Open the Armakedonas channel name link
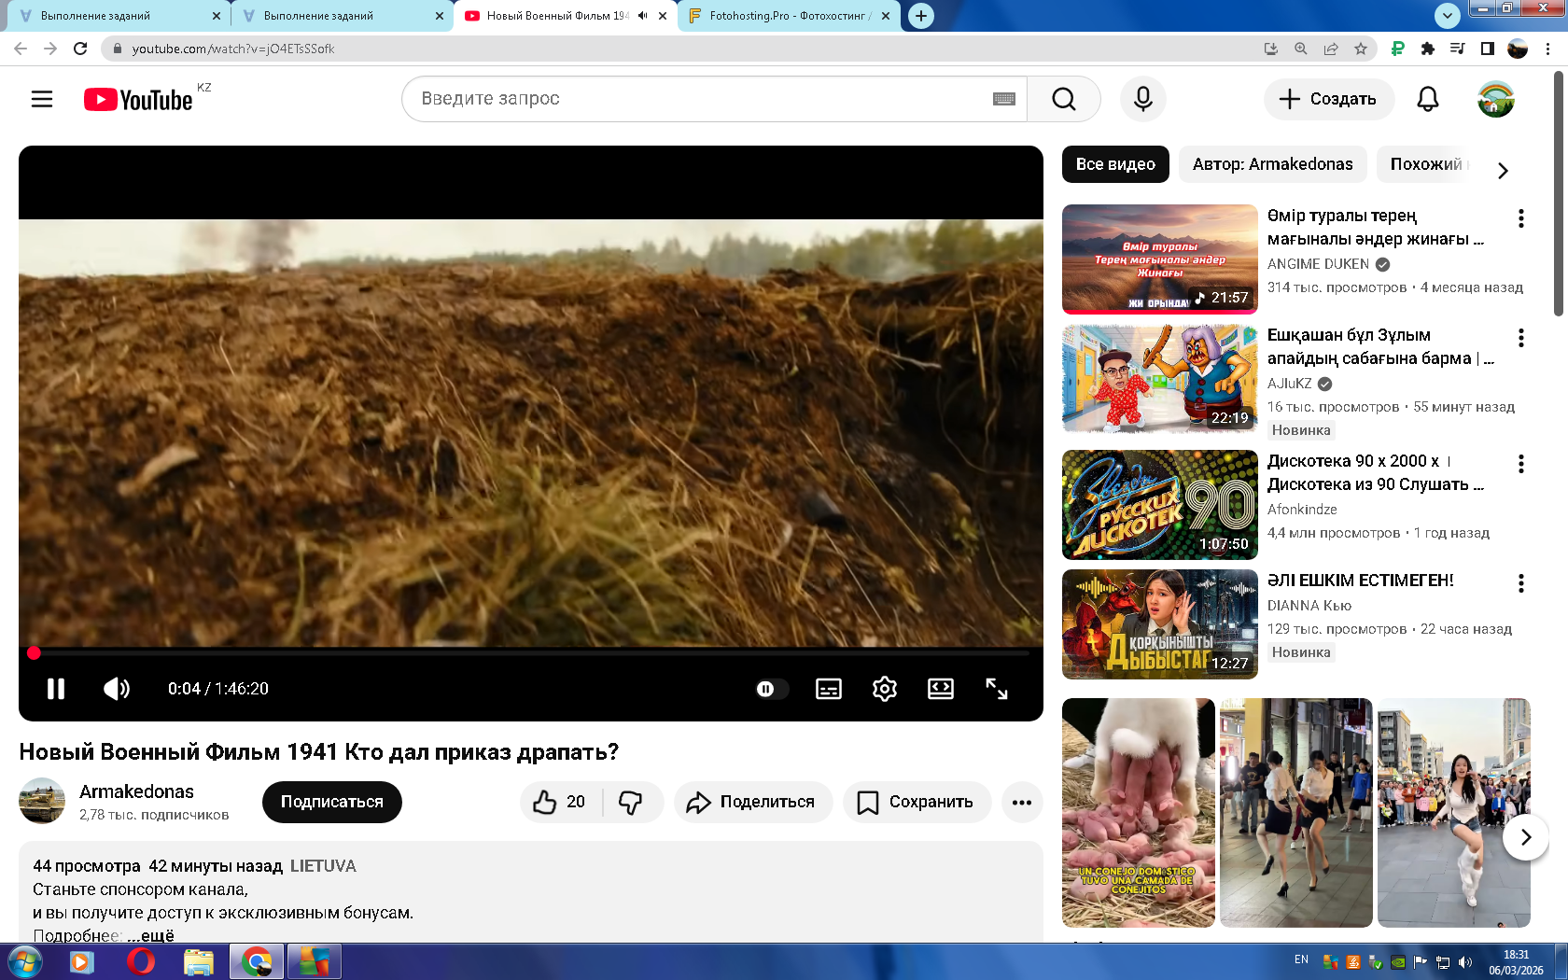 (x=136, y=791)
